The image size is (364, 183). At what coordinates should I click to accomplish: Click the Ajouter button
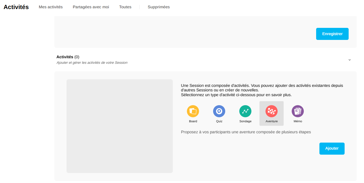pyautogui.click(x=332, y=149)
